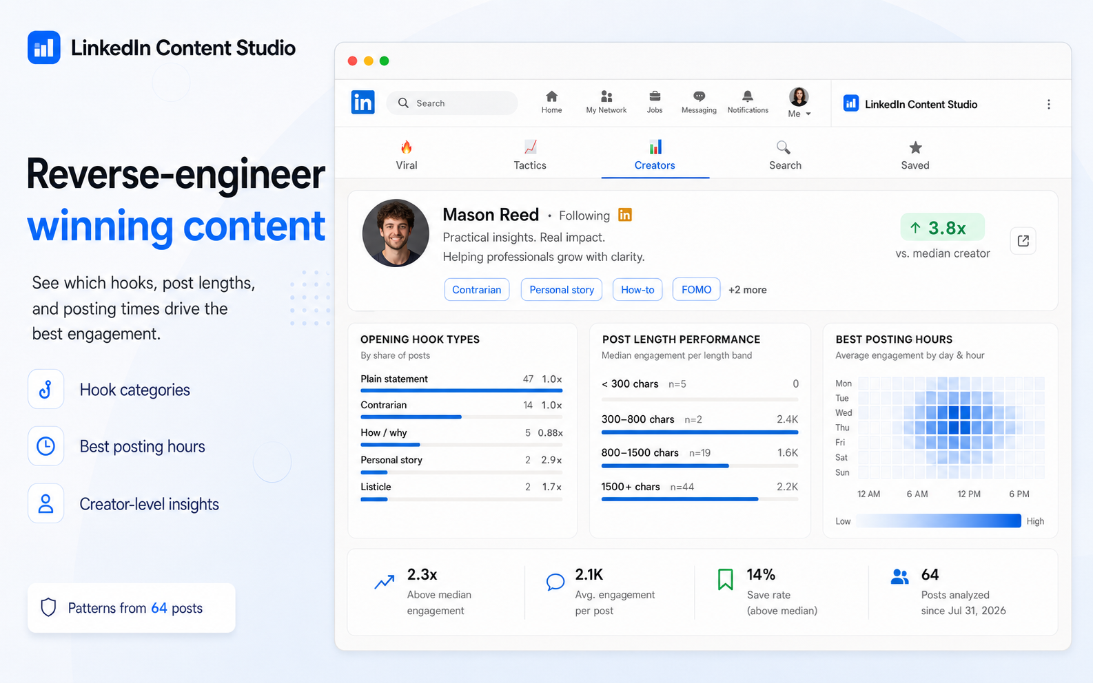The image size is (1093, 683).
Task: Click the Posts analyzed since Jul 31, 2026 text
Action: (x=963, y=602)
